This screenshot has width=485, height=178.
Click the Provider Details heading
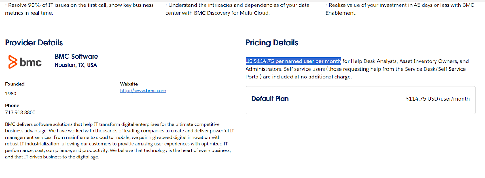point(34,43)
